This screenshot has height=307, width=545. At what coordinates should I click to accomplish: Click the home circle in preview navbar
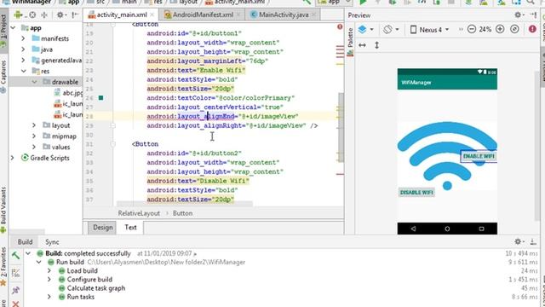coord(447,229)
